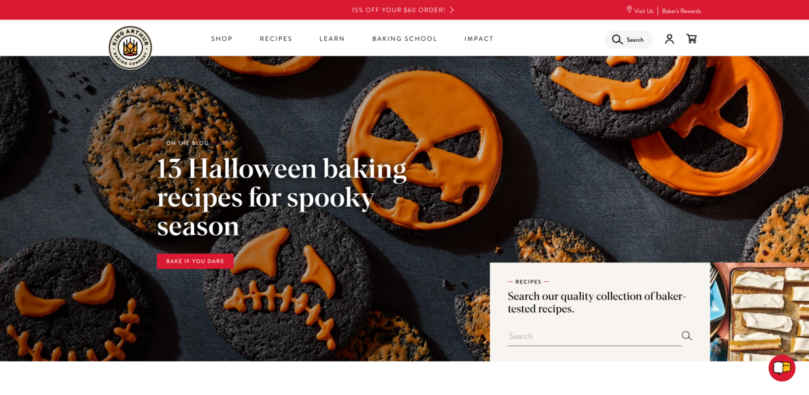Follow the Visit Us link

(643, 11)
